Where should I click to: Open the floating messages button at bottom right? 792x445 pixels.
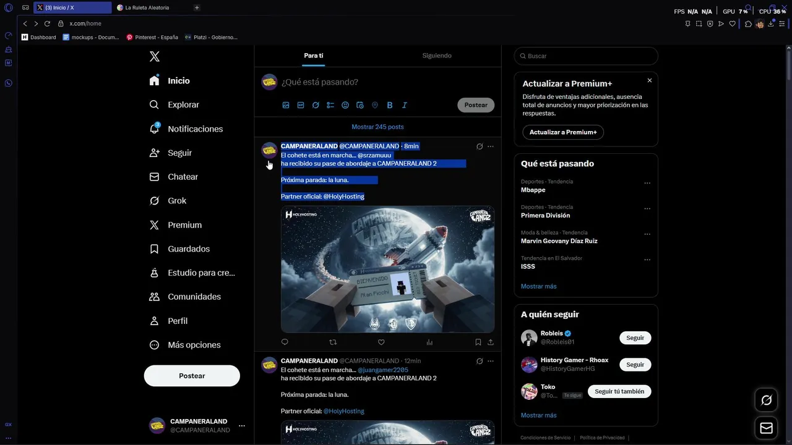click(x=767, y=428)
